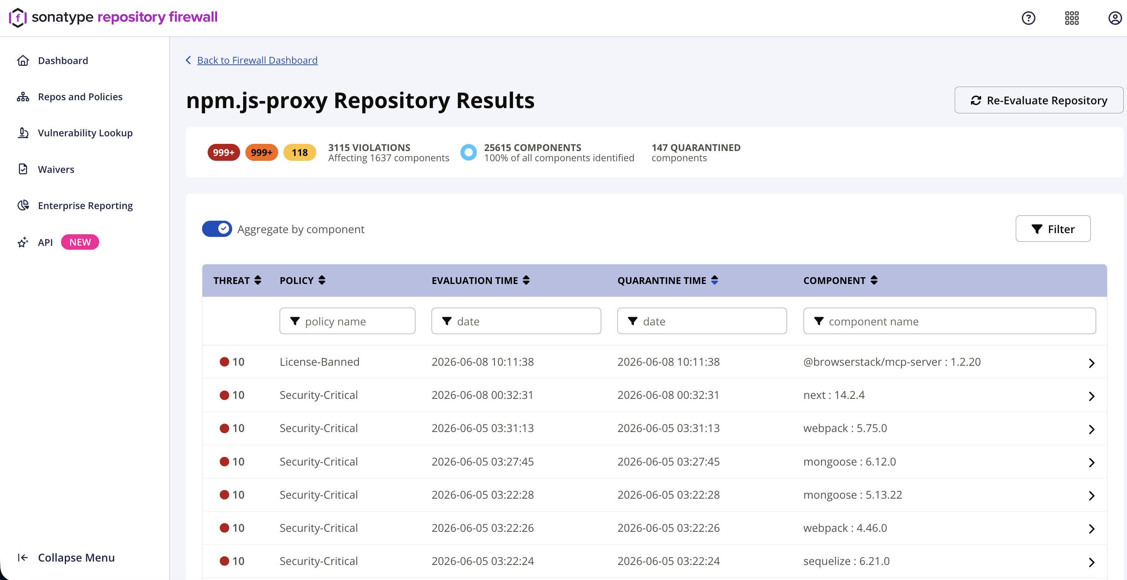Image resolution: width=1127 pixels, height=580 pixels.
Task: Click the yellow 118 violations badge
Action: (x=300, y=152)
